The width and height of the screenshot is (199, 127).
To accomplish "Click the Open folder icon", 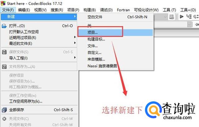I will [4, 26].
